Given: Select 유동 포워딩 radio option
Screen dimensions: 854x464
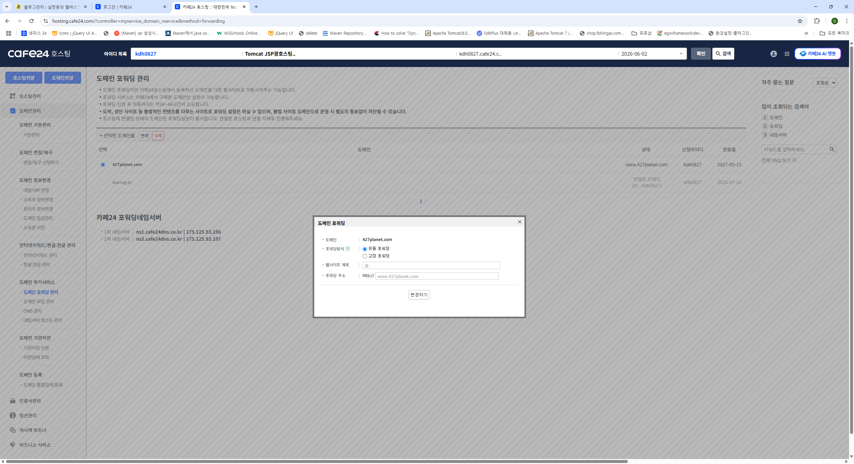Looking at the screenshot, I should [x=365, y=249].
